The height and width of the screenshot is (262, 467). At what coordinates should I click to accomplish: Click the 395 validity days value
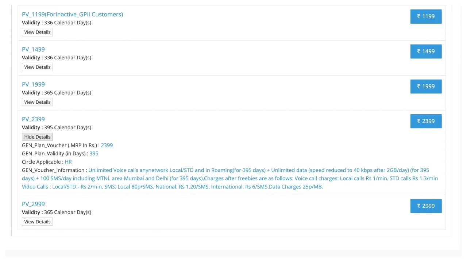click(94, 154)
